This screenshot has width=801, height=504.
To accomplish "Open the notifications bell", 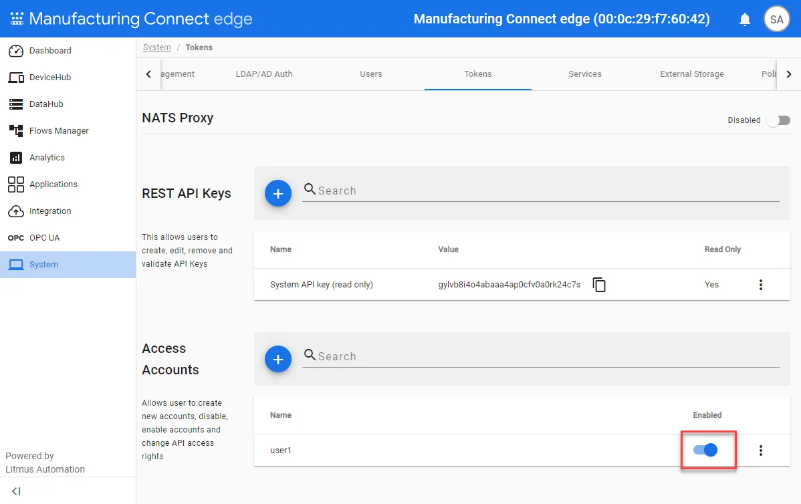I will 745,19.
